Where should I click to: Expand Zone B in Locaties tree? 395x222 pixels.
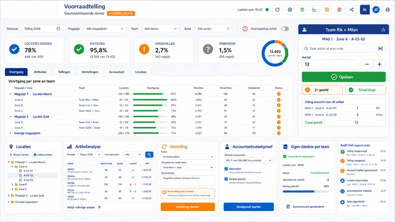(x=12, y=185)
